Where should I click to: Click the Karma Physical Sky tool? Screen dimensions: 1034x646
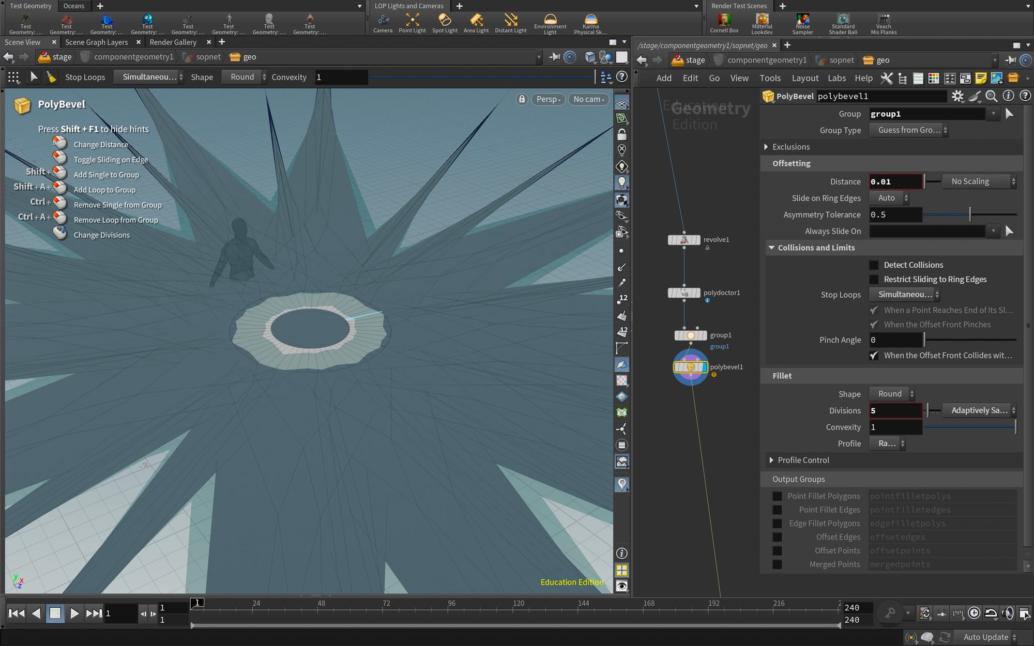(590, 23)
